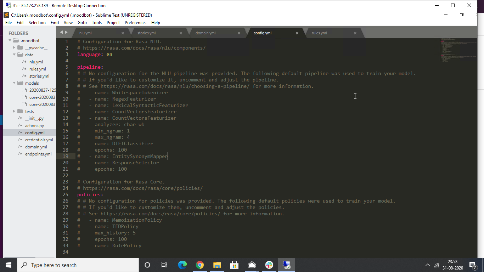Close the unsaved domain.yml tab dot
This screenshot has width=484, height=272.
[x=239, y=33]
